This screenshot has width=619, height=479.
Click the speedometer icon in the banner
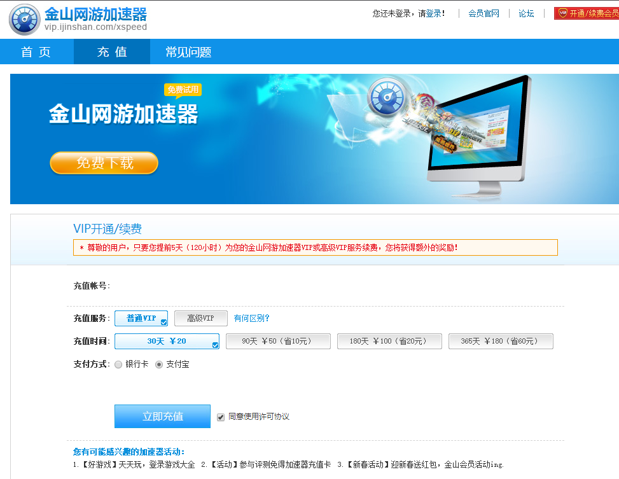[387, 97]
